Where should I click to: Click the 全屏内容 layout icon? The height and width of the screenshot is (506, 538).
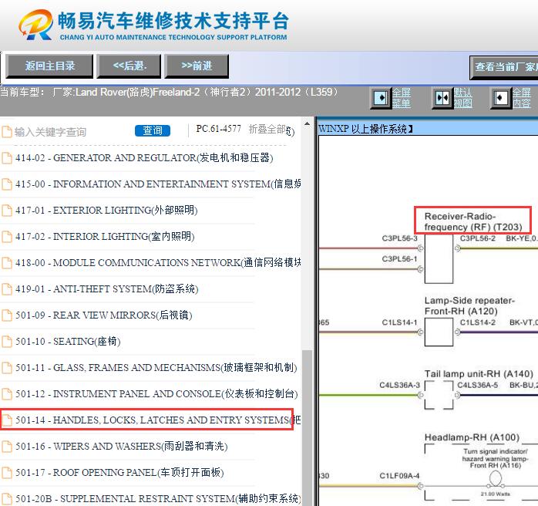(500, 98)
